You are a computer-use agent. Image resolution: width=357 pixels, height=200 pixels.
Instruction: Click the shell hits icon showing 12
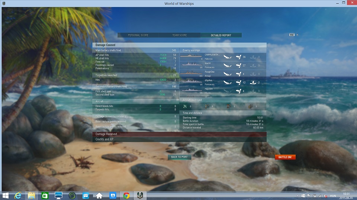238,83
